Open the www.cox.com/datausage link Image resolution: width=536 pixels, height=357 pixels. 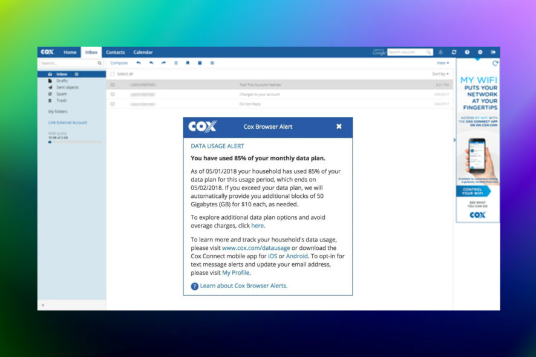point(256,248)
